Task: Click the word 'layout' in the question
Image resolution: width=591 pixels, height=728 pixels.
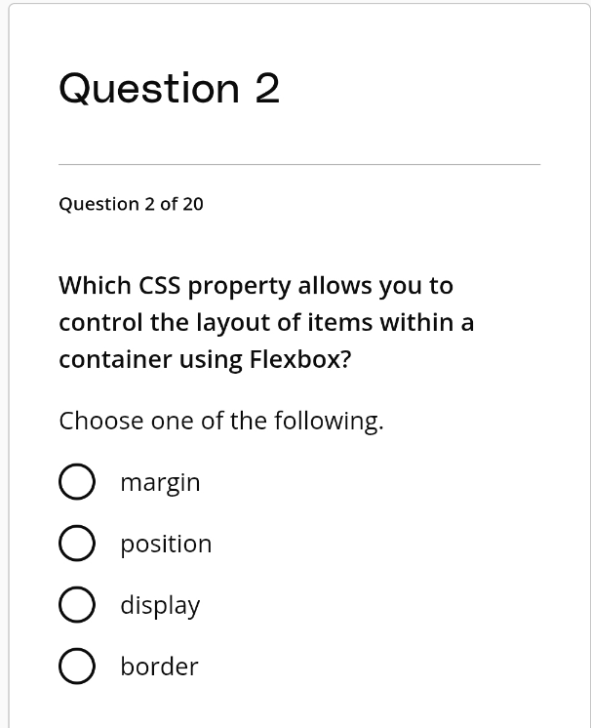Action: click(x=233, y=324)
